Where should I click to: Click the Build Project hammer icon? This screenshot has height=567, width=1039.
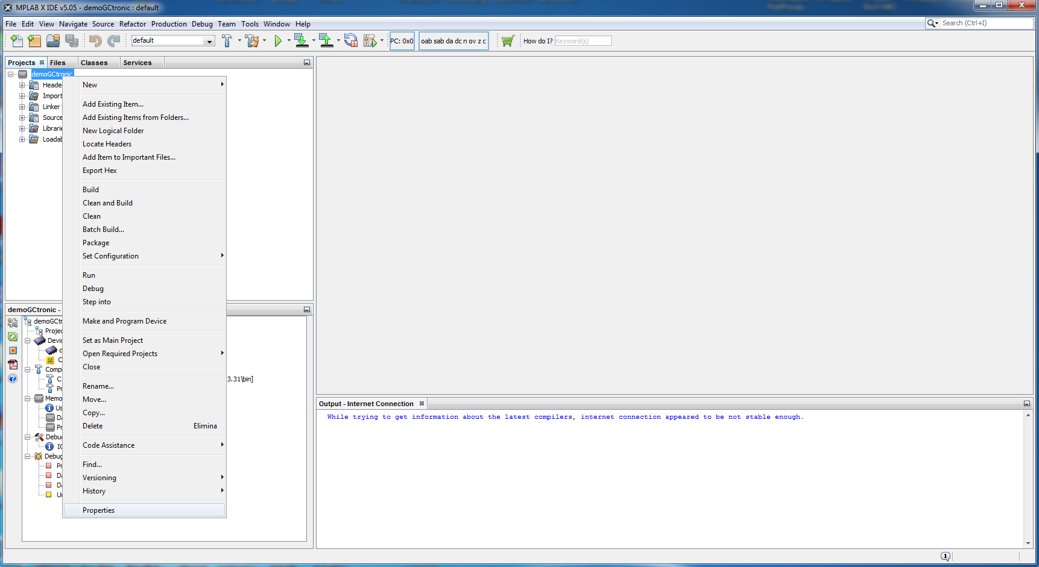point(227,41)
